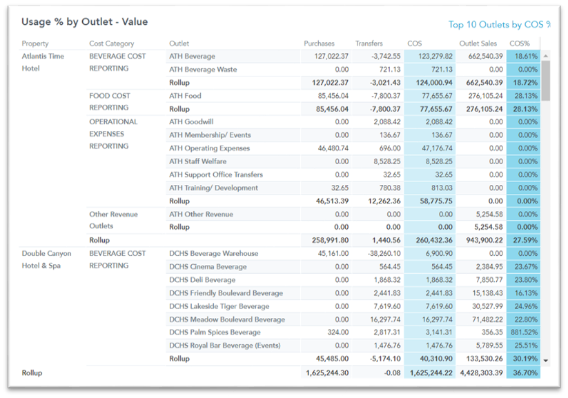Click the ATH Other Revenue outlet
Screen dimensions: 568x398
[x=201, y=215]
